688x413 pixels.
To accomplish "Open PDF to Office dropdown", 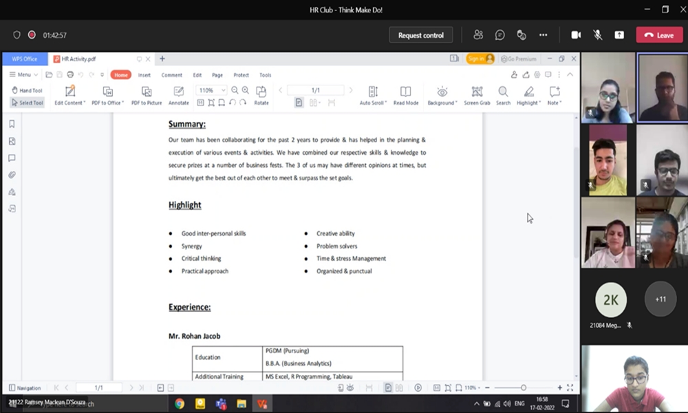I will [107, 96].
